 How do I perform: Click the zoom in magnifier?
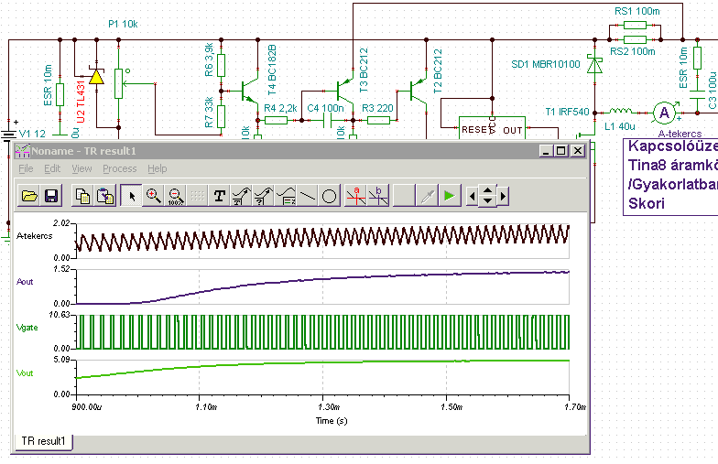[x=153, y=195]
